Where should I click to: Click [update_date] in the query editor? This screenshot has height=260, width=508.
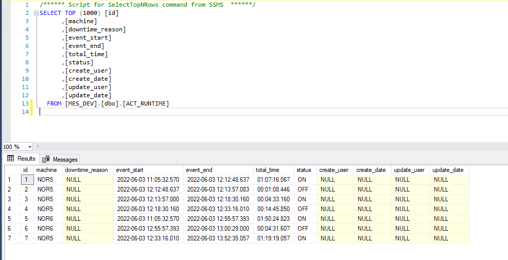[x=88, y=95]
